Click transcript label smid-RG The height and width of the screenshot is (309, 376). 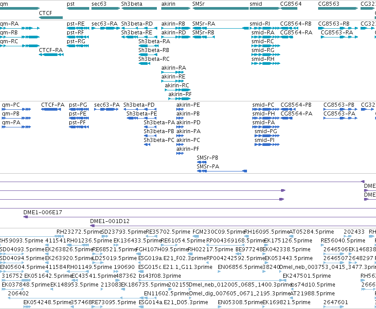[x=263, y=50]
